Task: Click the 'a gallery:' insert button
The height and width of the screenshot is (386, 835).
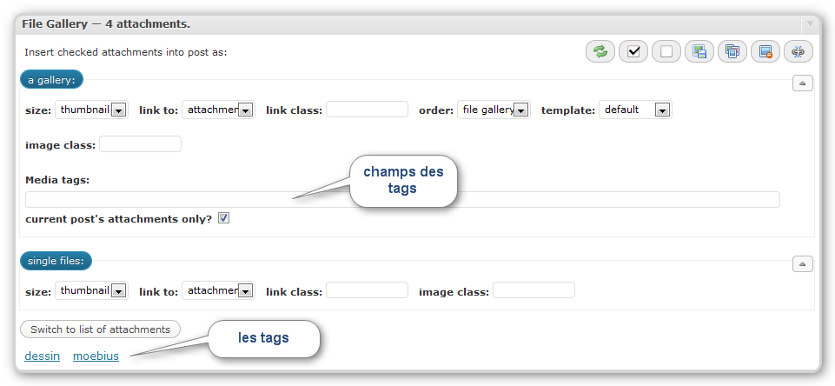Action: point(51,80)
